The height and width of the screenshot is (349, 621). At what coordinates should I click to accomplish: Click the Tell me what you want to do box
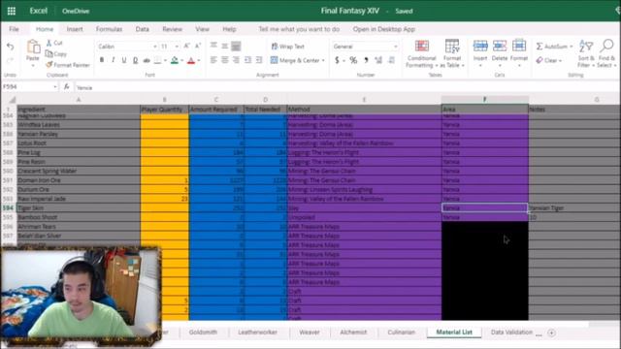[299, 29]
